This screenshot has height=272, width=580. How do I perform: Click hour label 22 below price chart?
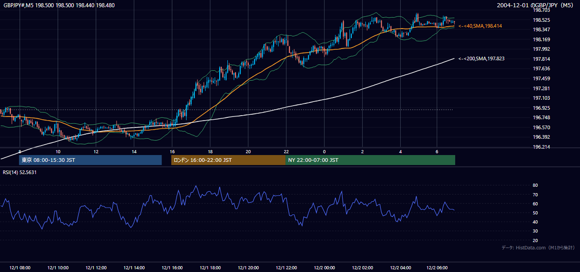pyautogui.click(x=286, y=151)
